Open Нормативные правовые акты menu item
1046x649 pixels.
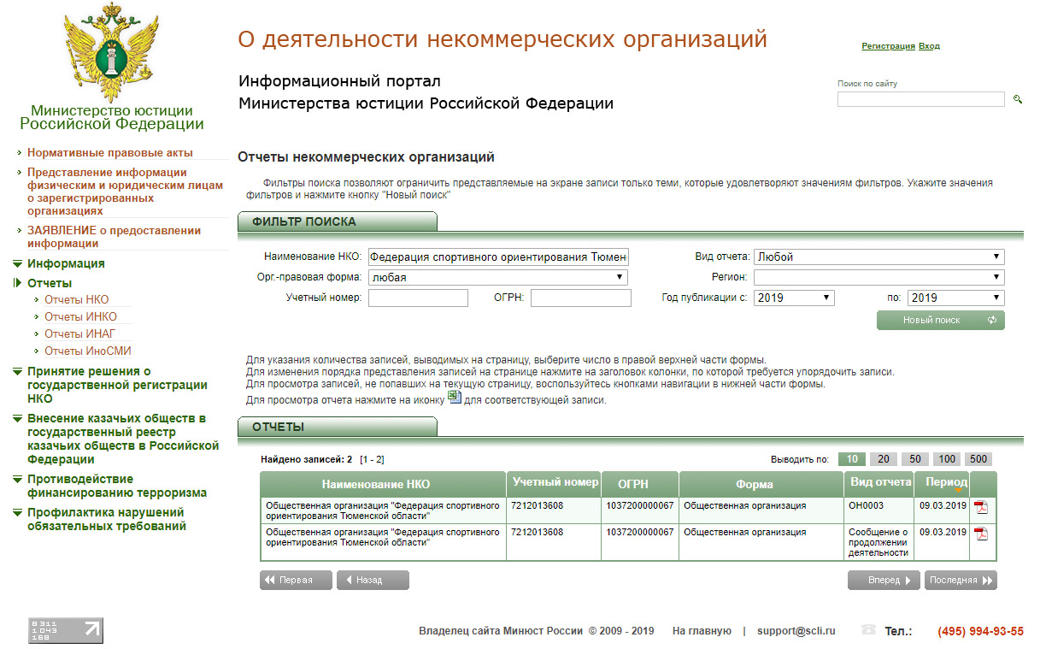pos(110,153)
